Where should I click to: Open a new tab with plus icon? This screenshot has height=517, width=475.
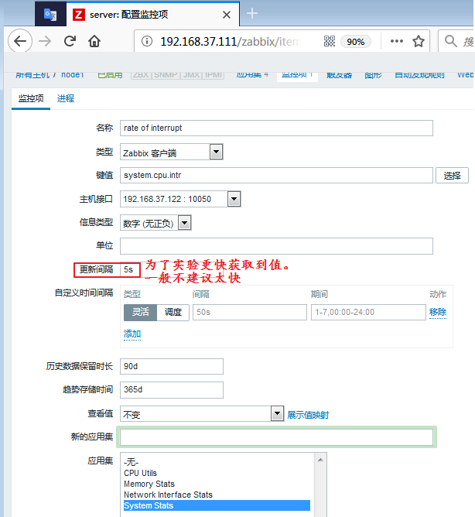coord(251,13)
